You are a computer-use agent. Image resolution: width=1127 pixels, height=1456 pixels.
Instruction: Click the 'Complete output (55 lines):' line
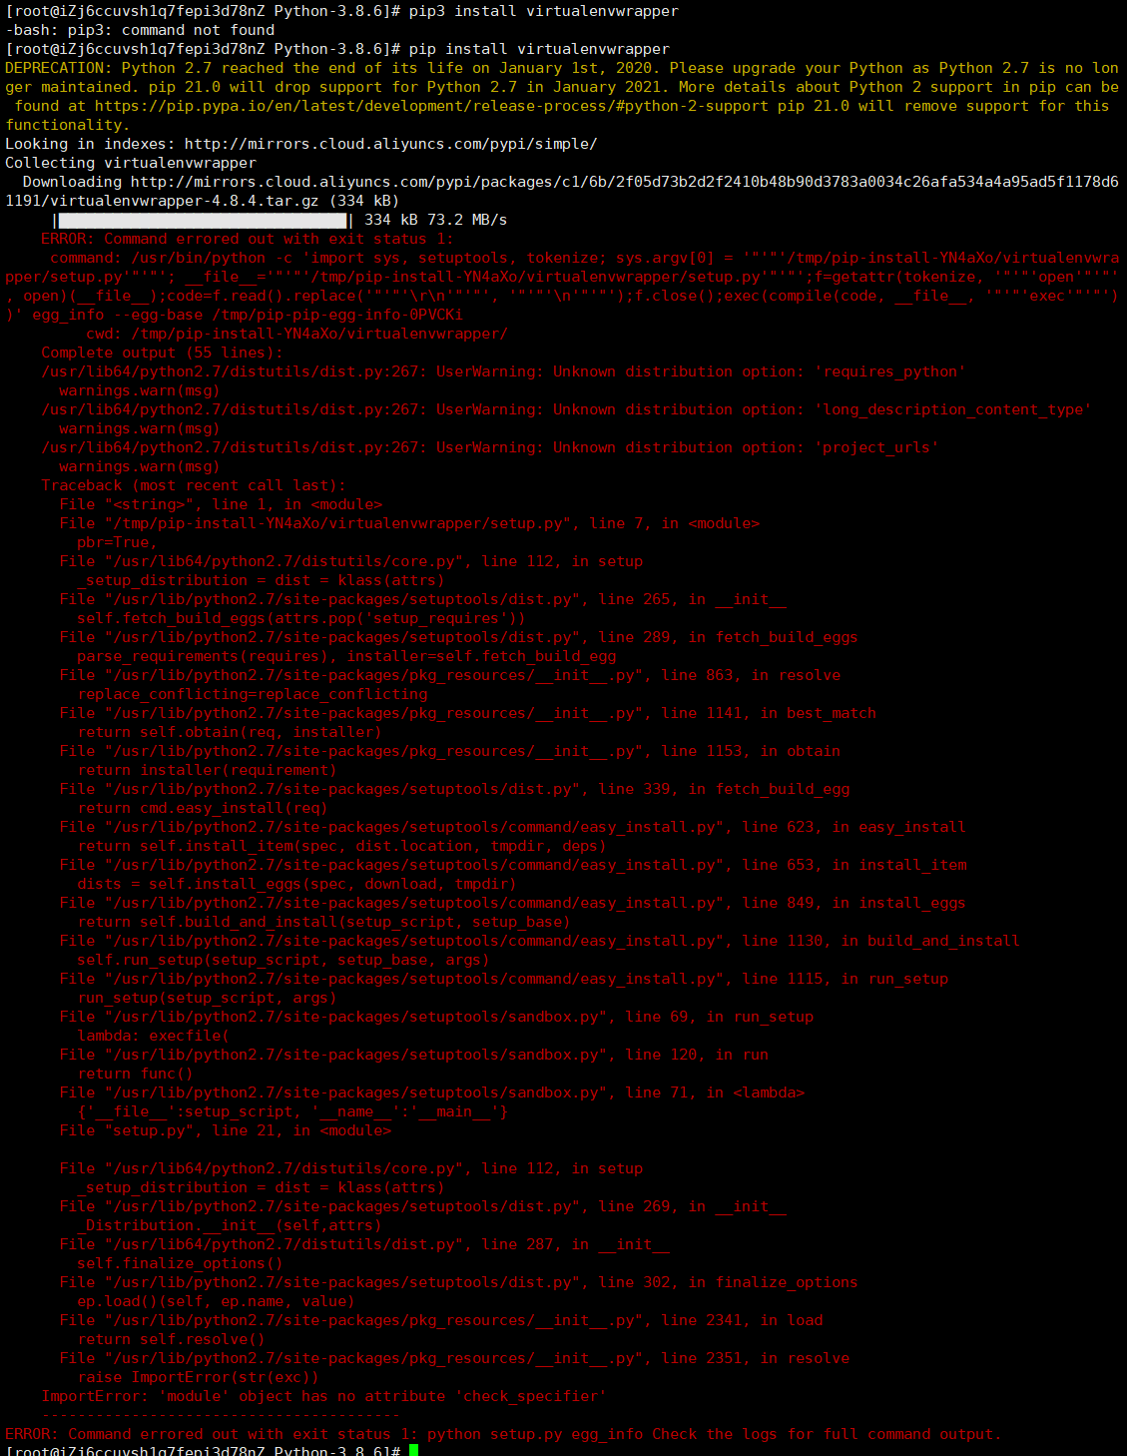[162, 353]
